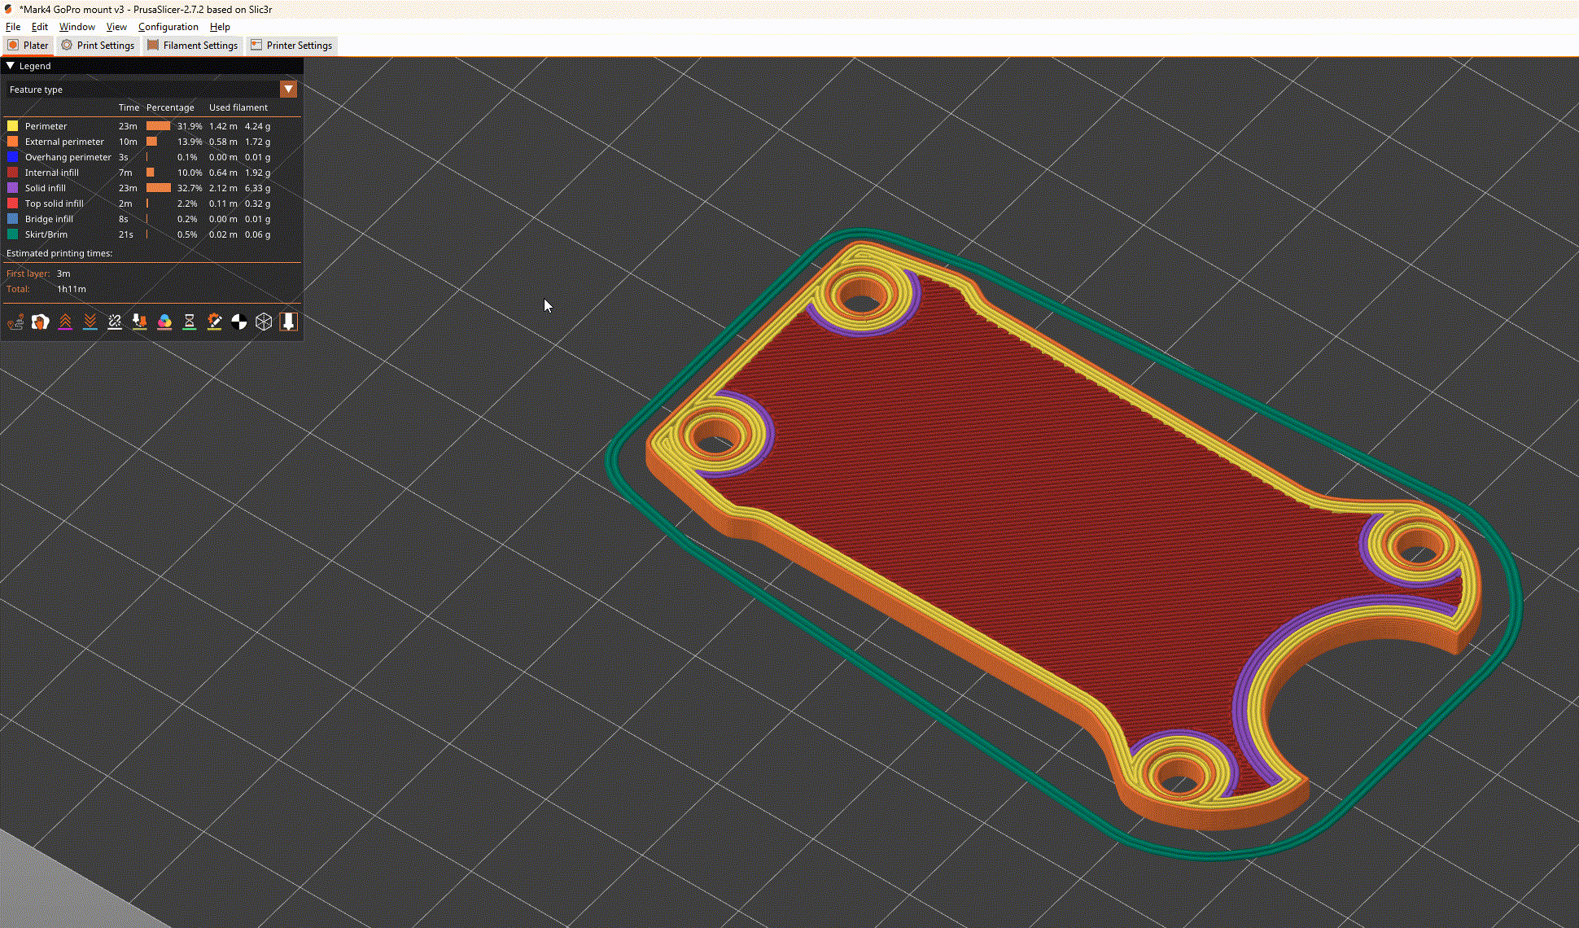
Task: Open the File menu
Action: point(13,27)
